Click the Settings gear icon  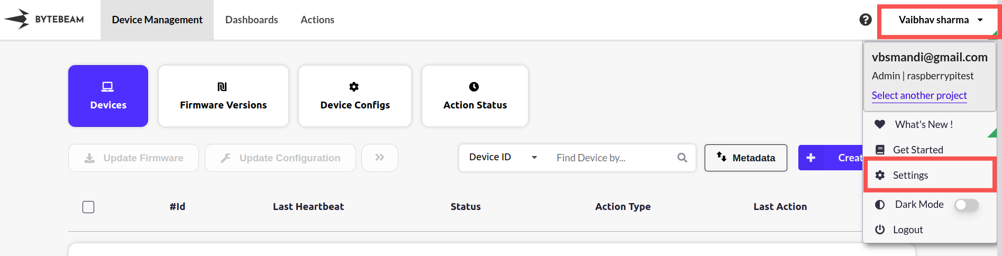click(x=880, y=175)
